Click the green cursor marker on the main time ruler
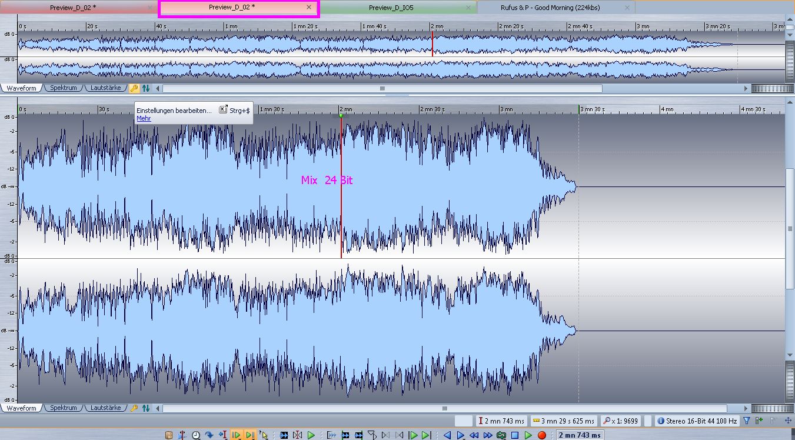The image size is (795, 440). point(341,115)
